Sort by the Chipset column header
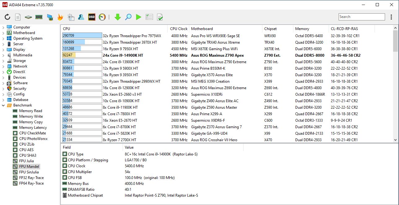The image size is (399, 205). point(278,29)
